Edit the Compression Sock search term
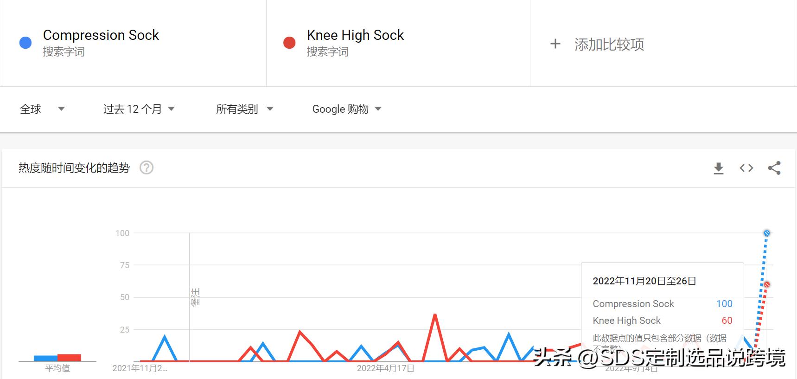 pyautogui.click(x=101, y=35)
